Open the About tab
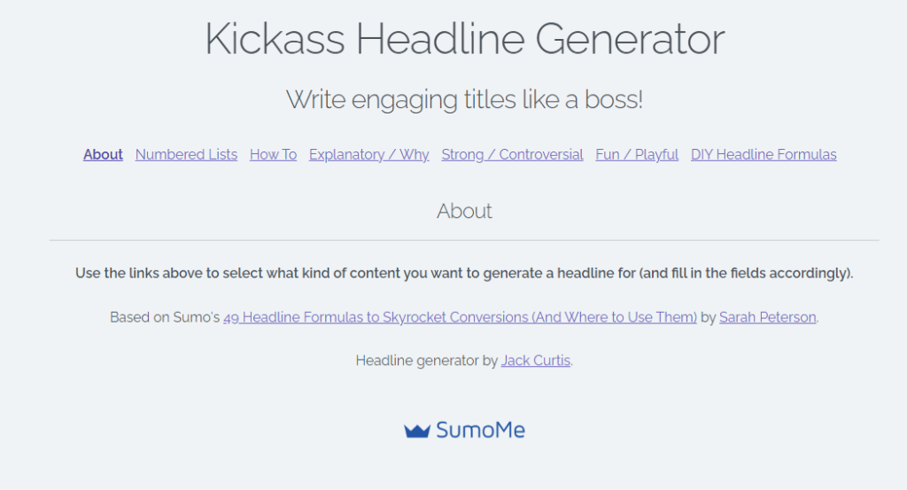Viewport: 907px width, 490px height. pyautogui.click(x=103, y=154)
